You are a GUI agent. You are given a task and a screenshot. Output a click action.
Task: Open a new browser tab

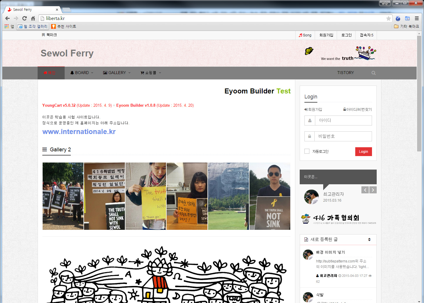point(67,10)
